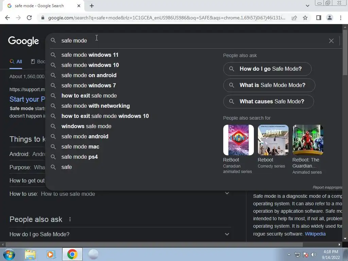Open the side panel icon
This screenshot has width=348, height=261.
319,18
